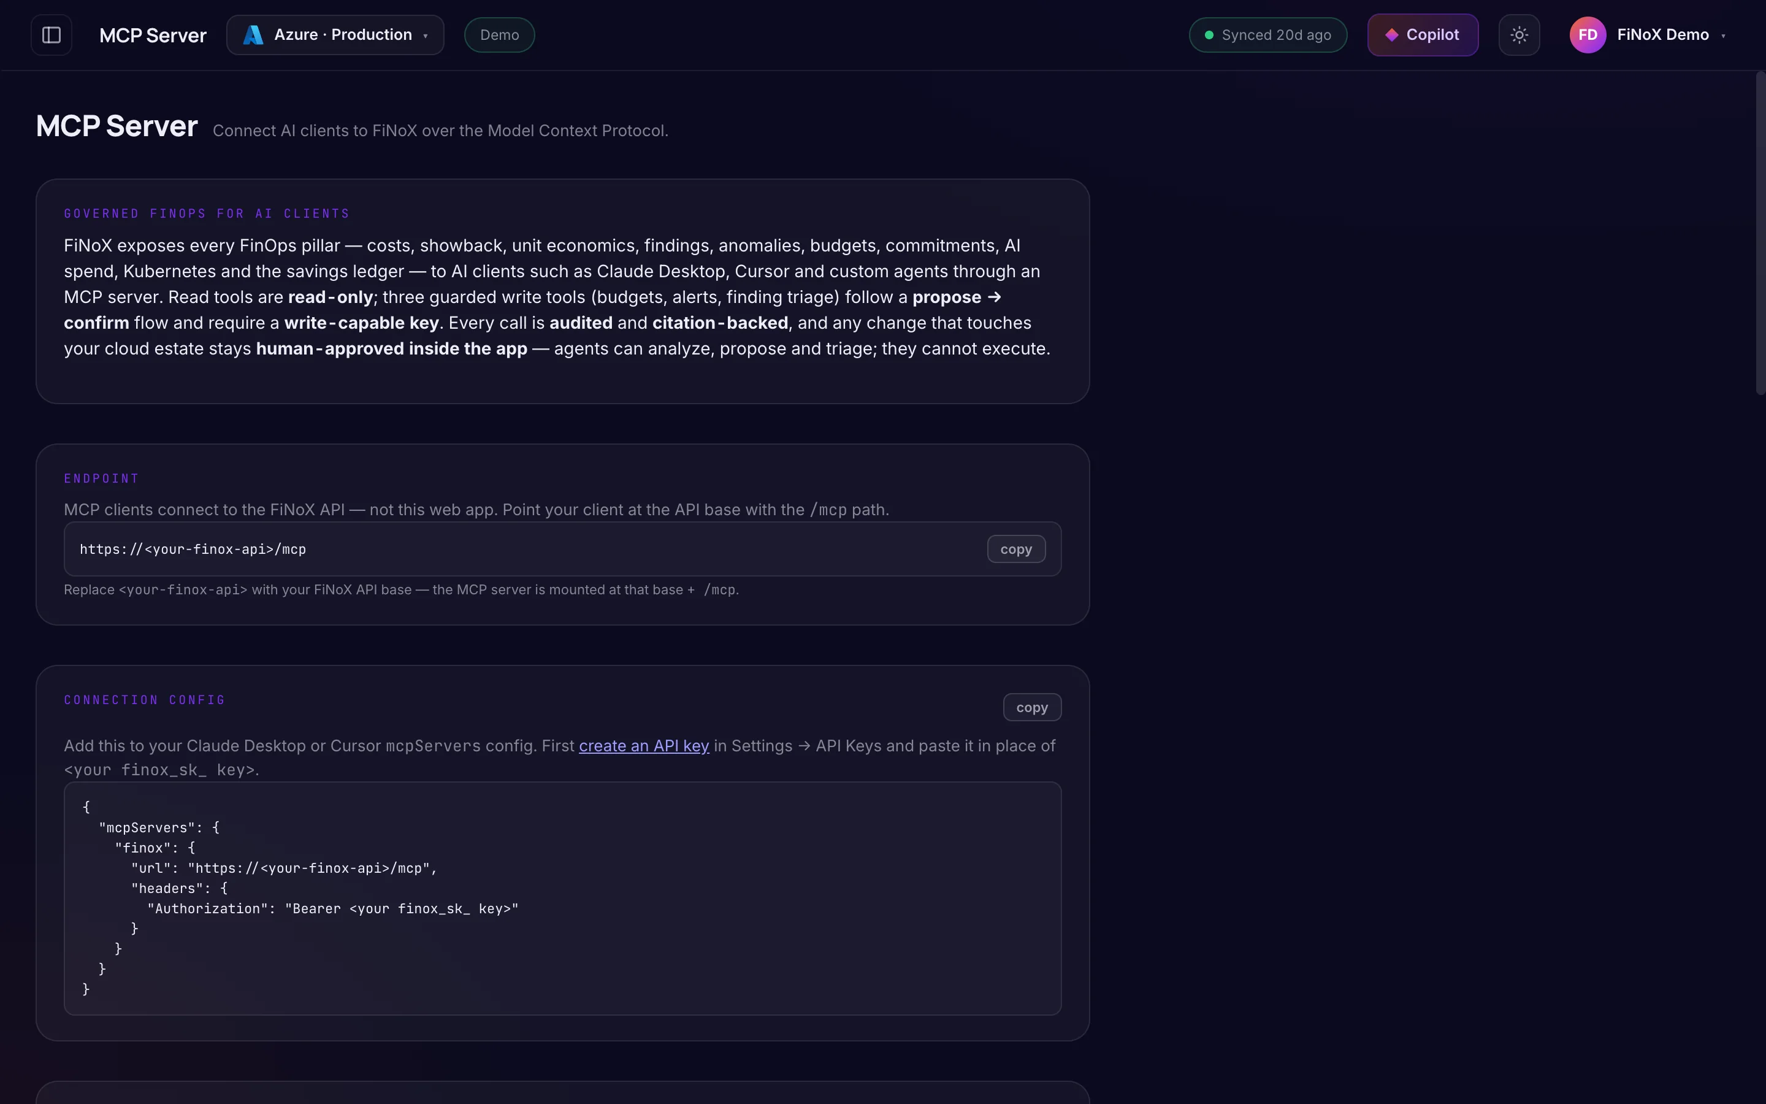The height and width of the screenshot is (1104, 1766).
Task: Click the Azure logo icon
Action: click(x=253, y=35)
